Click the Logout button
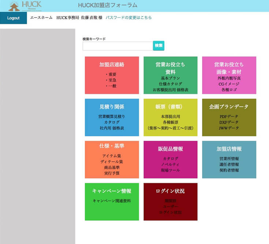 (14, 18)
